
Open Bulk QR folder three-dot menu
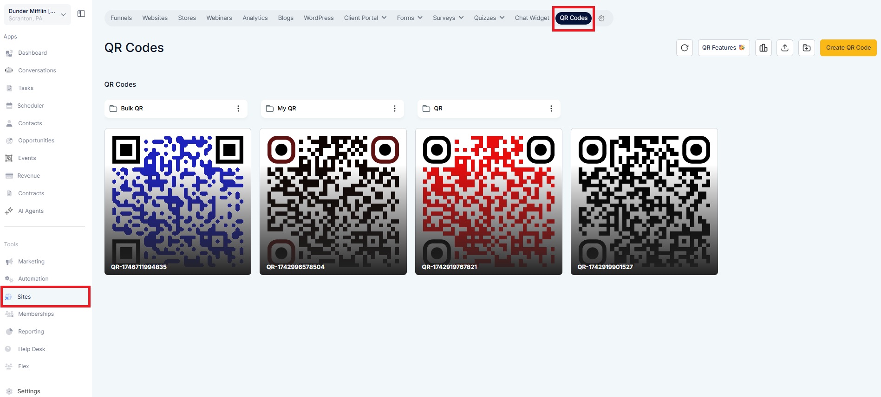pyautogui.click(x=238, y=109)
